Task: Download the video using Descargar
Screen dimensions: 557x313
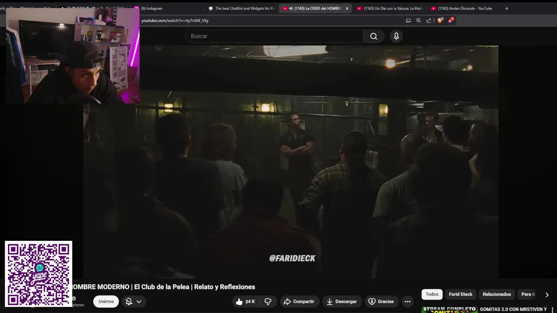Action: pyautogui.click(x=342, y=301)
